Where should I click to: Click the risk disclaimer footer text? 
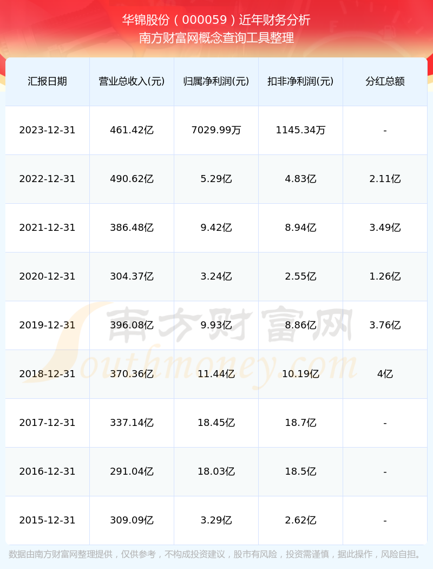click(x=216, y=554)
